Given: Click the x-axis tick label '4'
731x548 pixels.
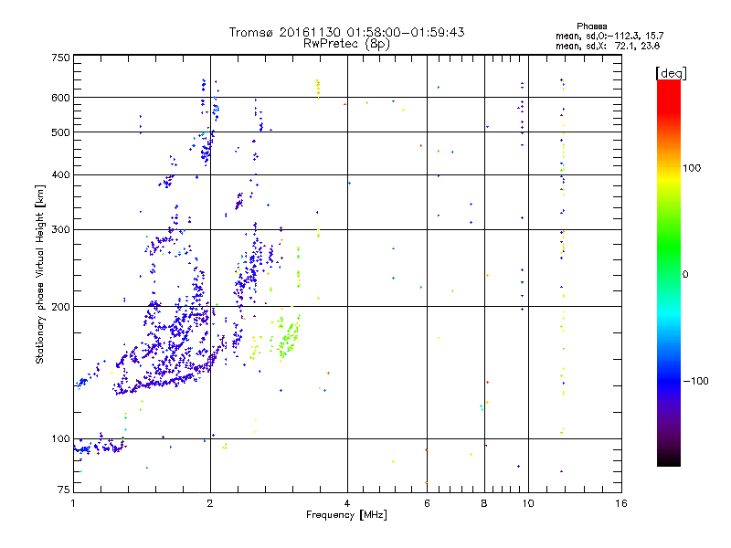Looking at the screenshot, I should (x=347, y=503).
